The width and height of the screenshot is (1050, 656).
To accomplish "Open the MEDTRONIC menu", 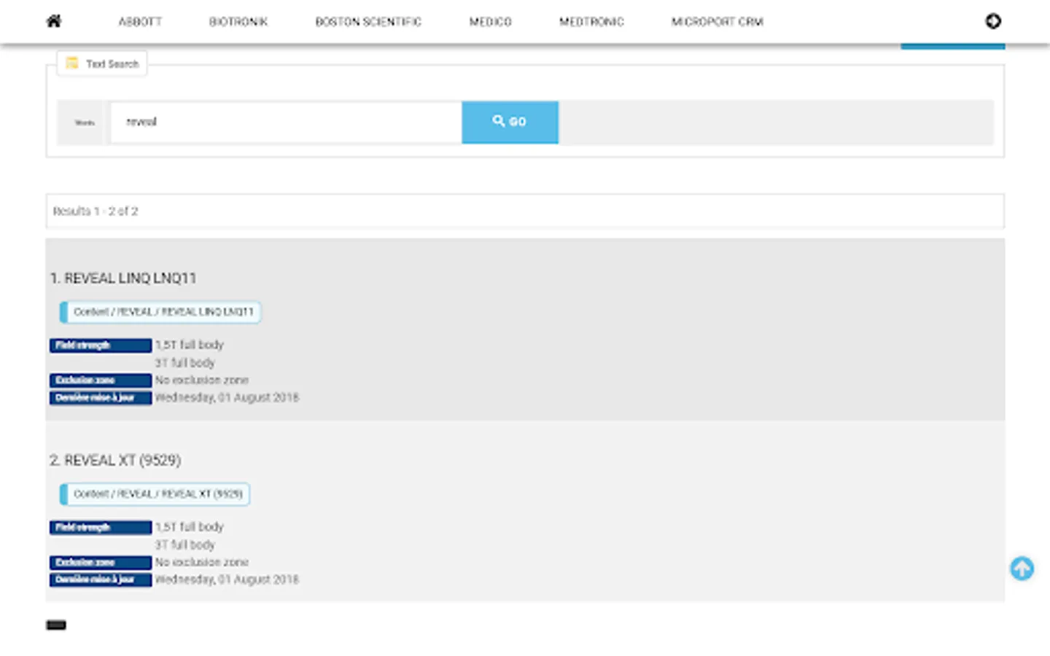I will [x=591, y=22].
